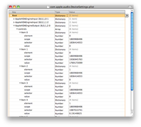
Task: Collapse Item 1 disclosure triangle
Action: [20, 49]
